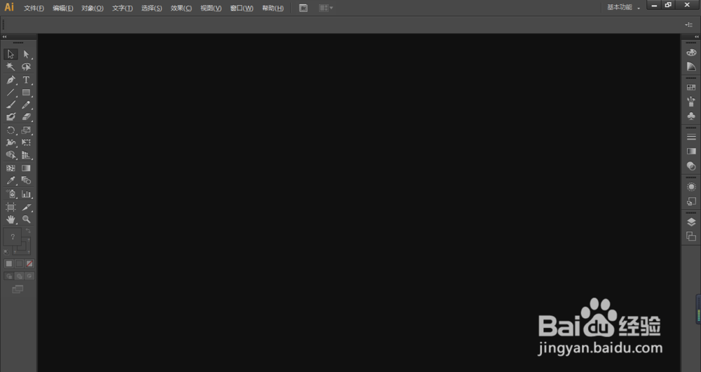Choose the Rectangle tool
The image size is (701, 372).
(27, 92)
